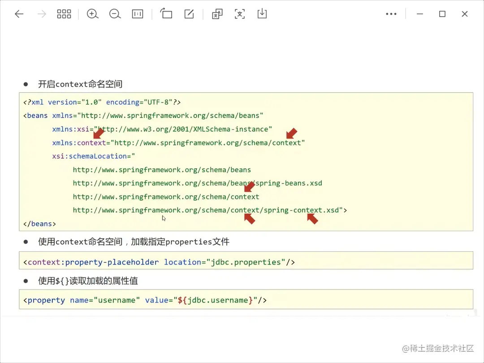The image size is (484, 363).
Task: Save the image via download icon
Action: (262, 13)
